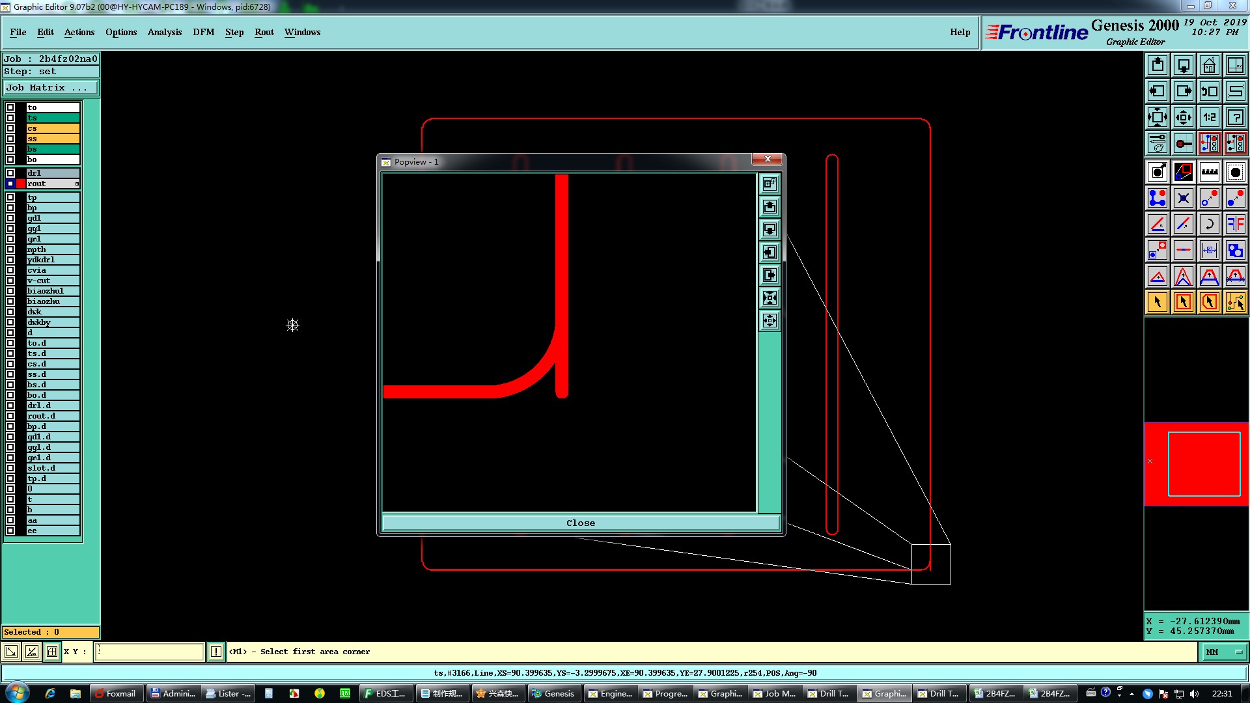Click the mirror F flip tool
The image size is (1250, 703).
[x=1235, y=224]
